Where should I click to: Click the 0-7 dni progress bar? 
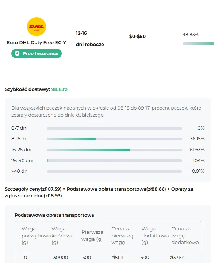(x=114, y=128)
